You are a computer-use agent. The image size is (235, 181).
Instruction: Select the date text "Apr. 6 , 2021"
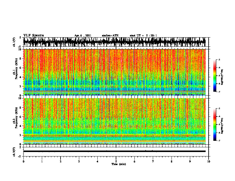pyautogui.click(x=83, y=35)
